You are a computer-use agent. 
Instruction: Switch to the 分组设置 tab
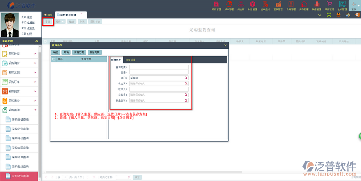[x=130, y=60]
